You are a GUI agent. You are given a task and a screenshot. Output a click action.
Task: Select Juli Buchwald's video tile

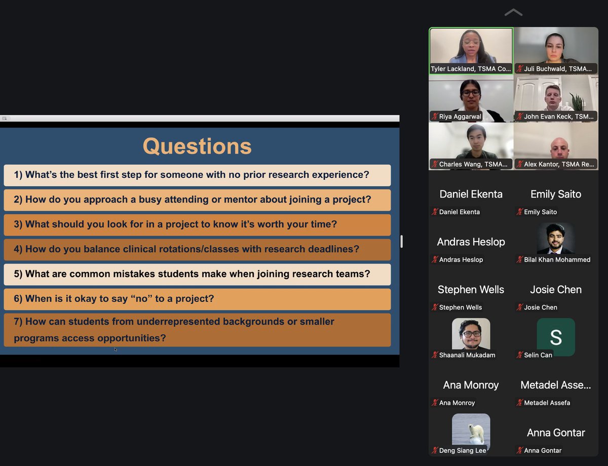pyautogui.click(x=556, y=51)
